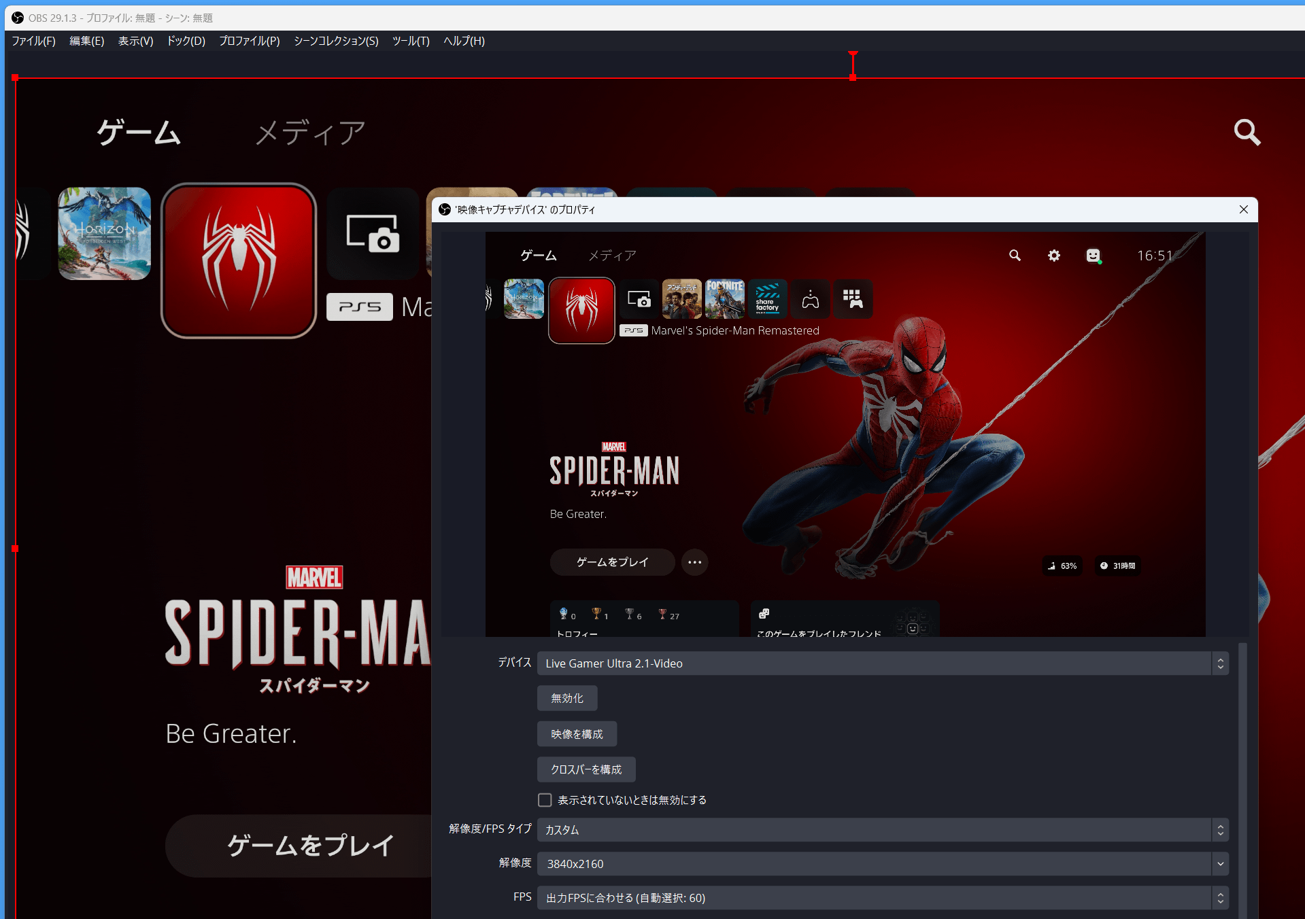Open the 表示(V) menu
1305x919 pixels.
click(135, 41)
